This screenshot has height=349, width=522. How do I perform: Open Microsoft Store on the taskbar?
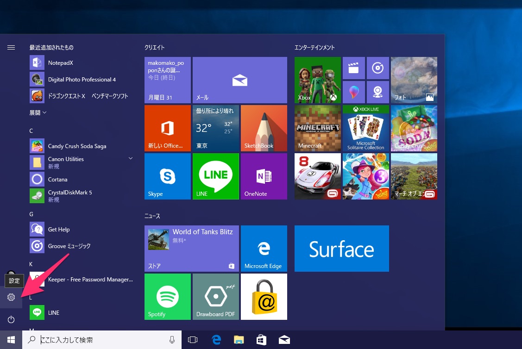click(x=261, y=340)
